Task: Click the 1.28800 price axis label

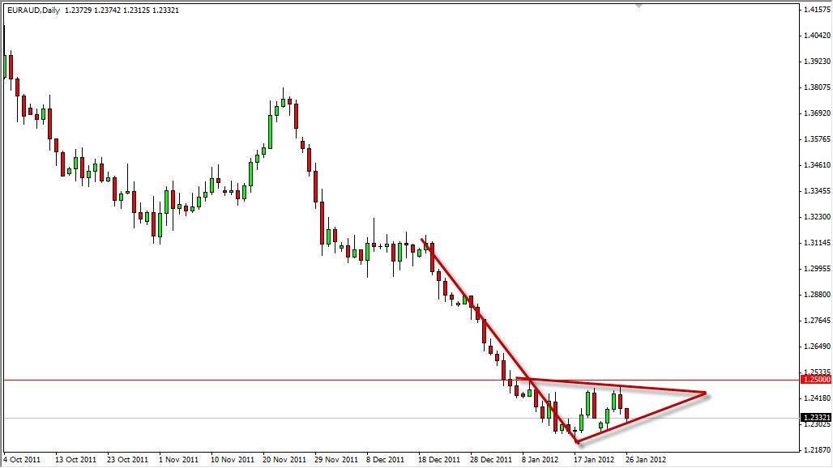Action: 817,295
